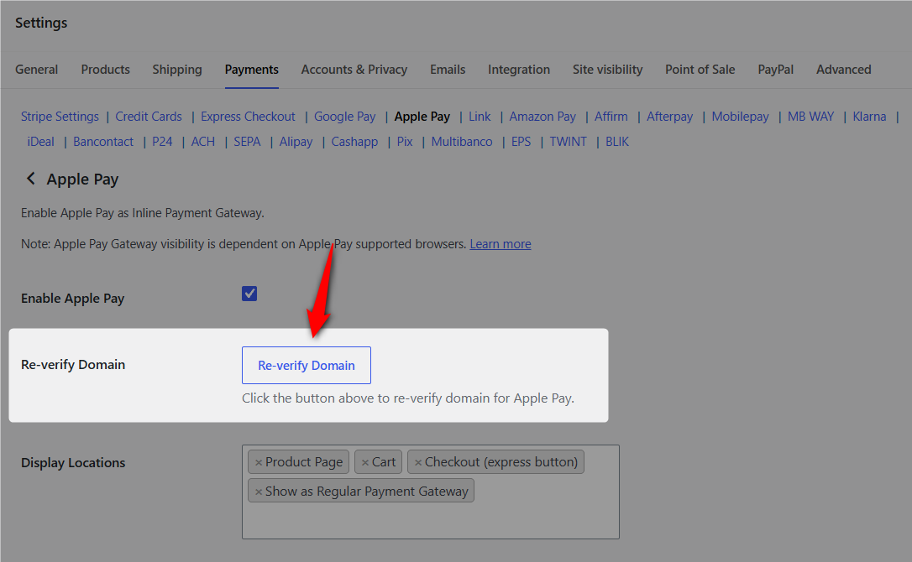Go back using the Apple Pay chevron
This screenshot has width=912, height=562.
[x=31, y=179]
